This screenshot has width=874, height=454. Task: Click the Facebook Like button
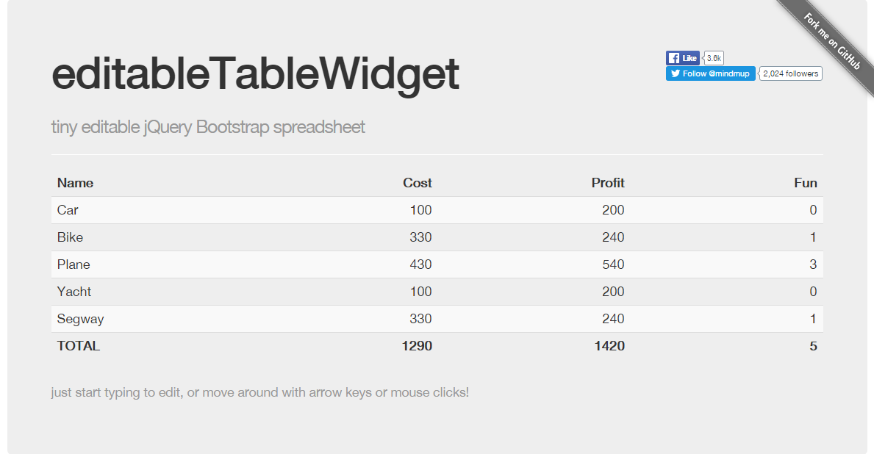pos(682,58)
